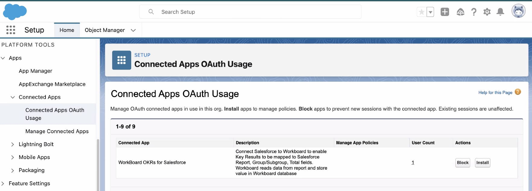Click the Trailhead guidance icon
The width and height of the screenshot is (532, 191).
pyautogui.click(x=461, y=12)
